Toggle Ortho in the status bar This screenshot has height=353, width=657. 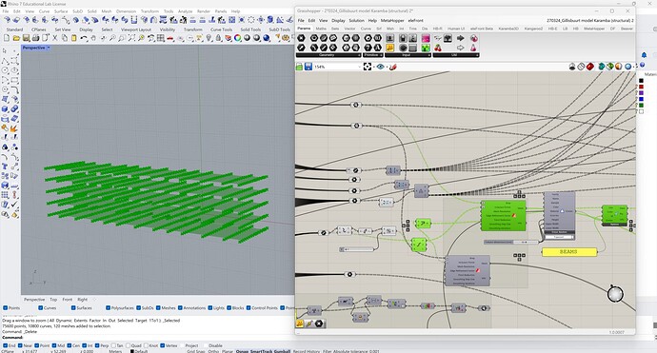click(213, 351)
